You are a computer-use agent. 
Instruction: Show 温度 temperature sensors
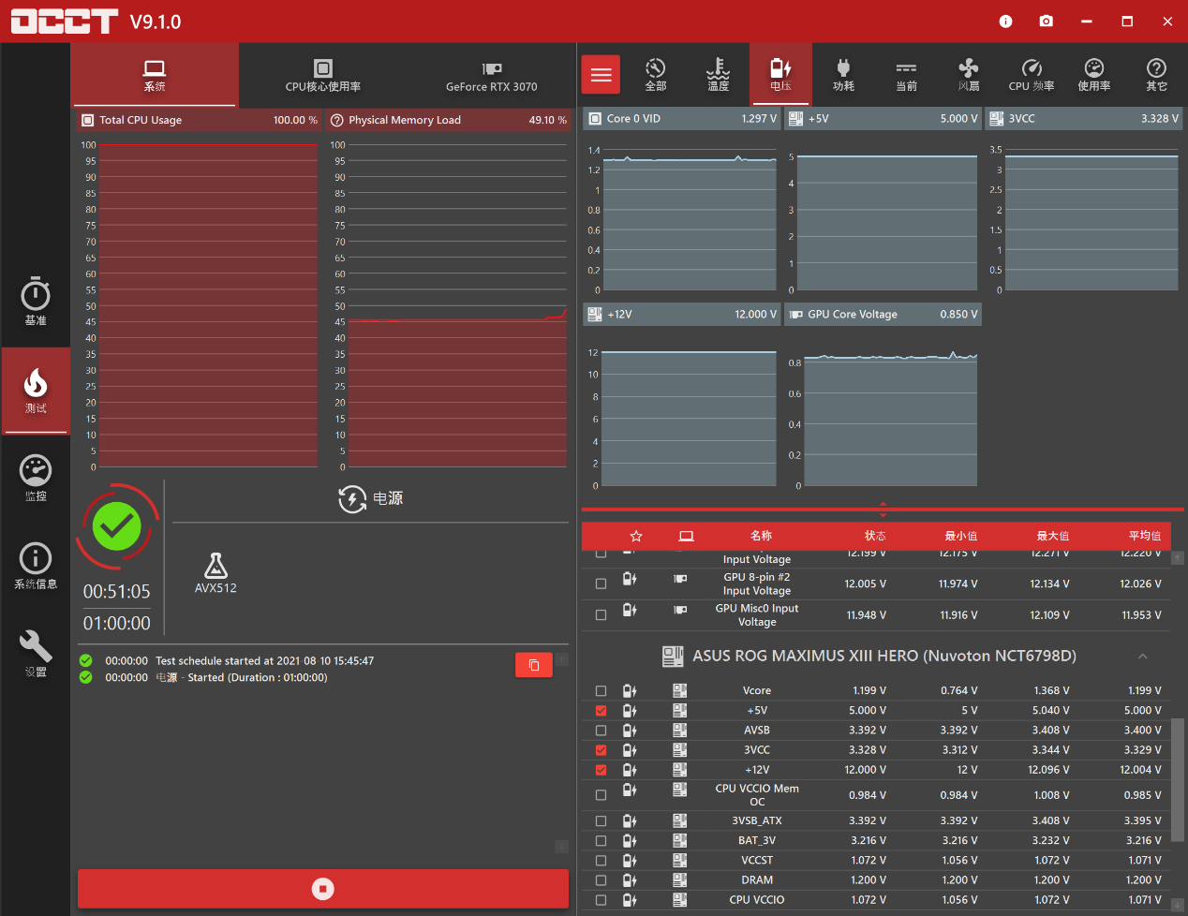pos(718,74)
